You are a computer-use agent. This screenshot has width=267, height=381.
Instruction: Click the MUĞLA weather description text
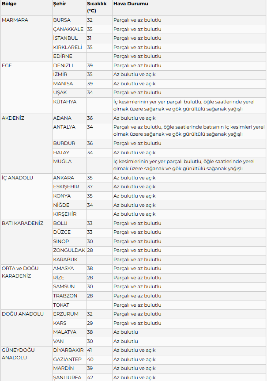coord(184,165)
